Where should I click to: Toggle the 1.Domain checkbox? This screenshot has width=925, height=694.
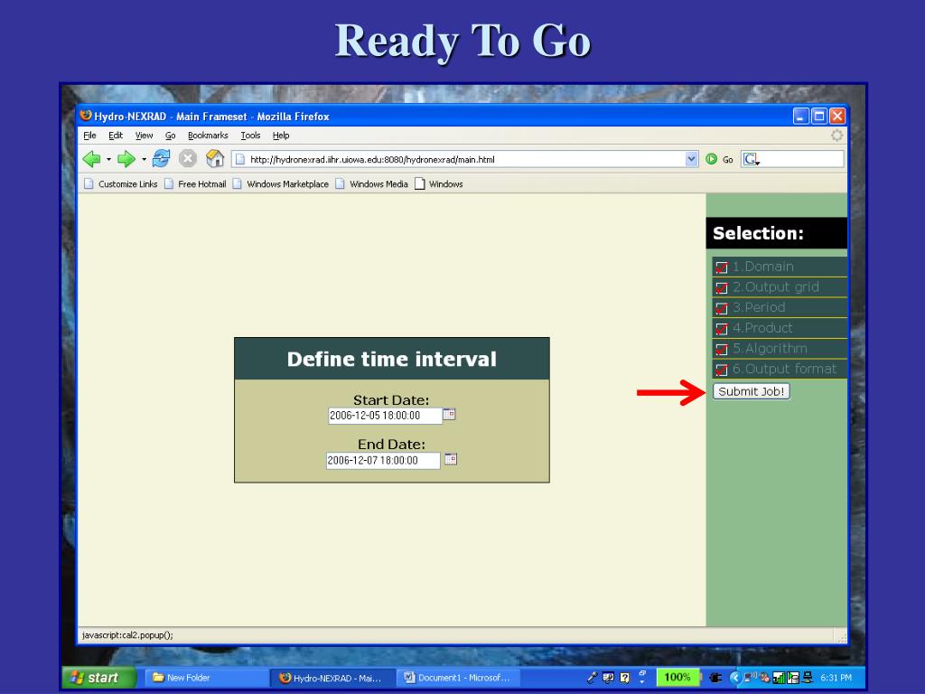[x=722, y=267]
